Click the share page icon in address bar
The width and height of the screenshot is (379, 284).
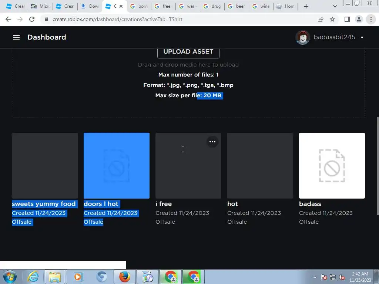tap(321, 19)
